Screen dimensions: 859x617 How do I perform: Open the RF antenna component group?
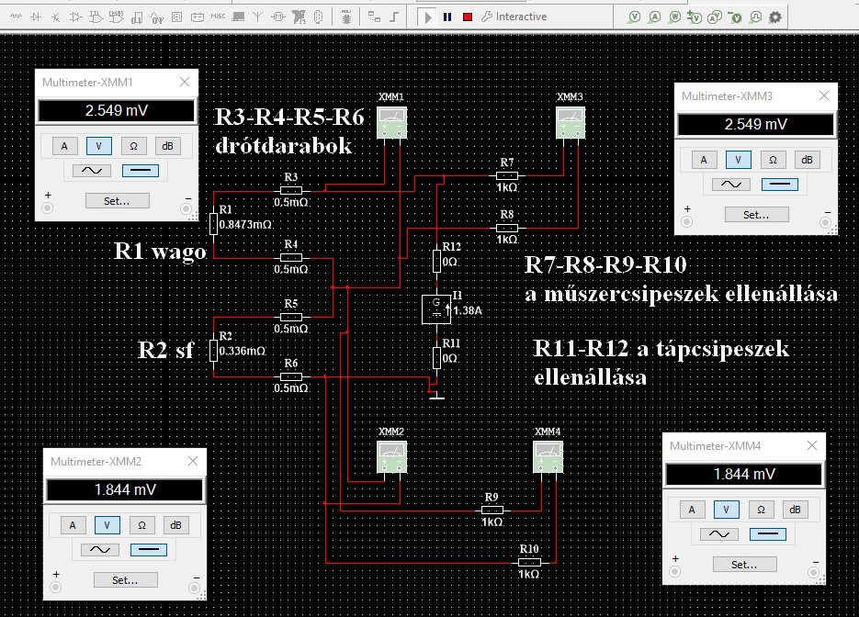[x=257, y=17]
